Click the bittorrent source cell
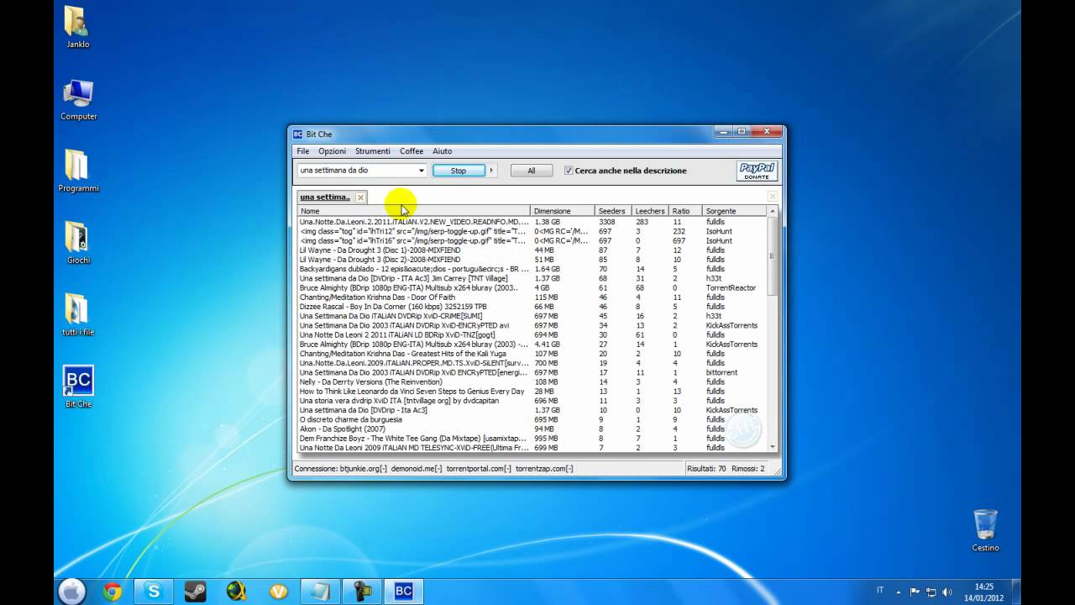This screenshot has width=1075, height=605. coord(721,372)
